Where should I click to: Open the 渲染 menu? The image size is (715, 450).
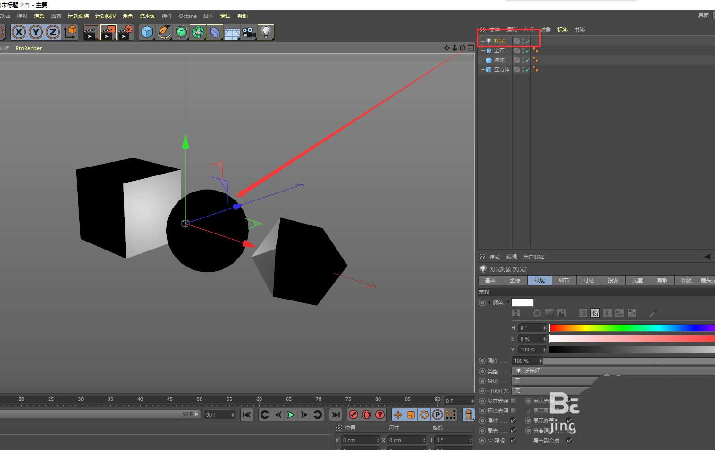(39, 16)
